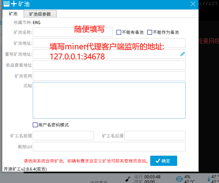219x183 pixels.
Task: Click the pickaxe mining icon in the status bar
Action: (128, 179)
